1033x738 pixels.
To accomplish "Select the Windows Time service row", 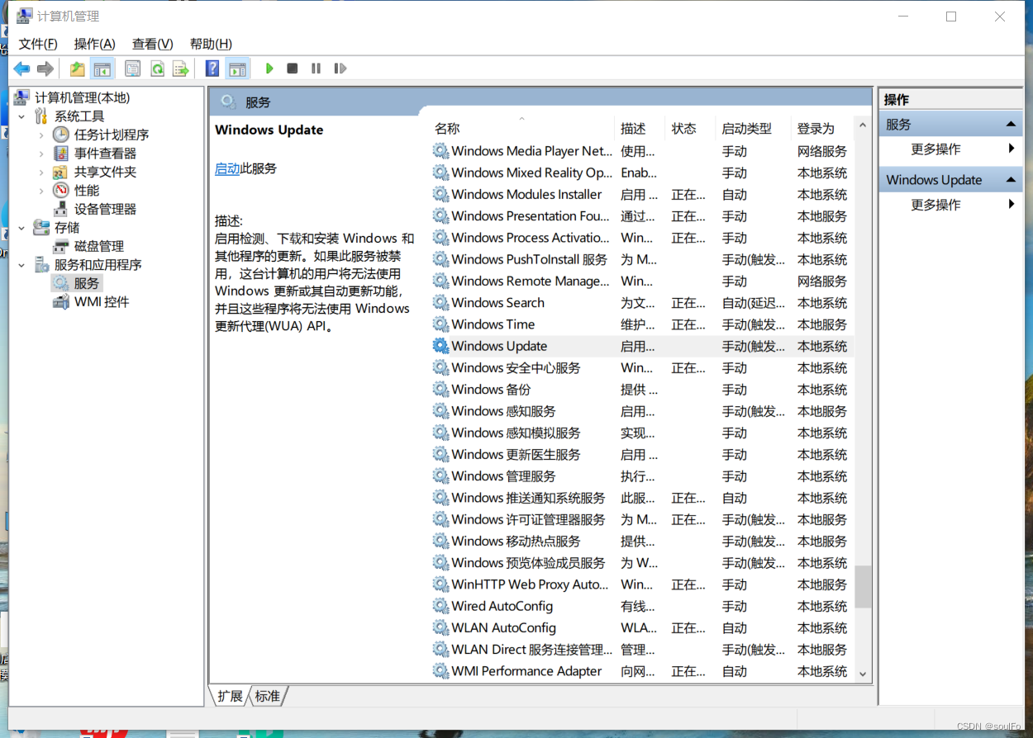I will coord(641,324).
